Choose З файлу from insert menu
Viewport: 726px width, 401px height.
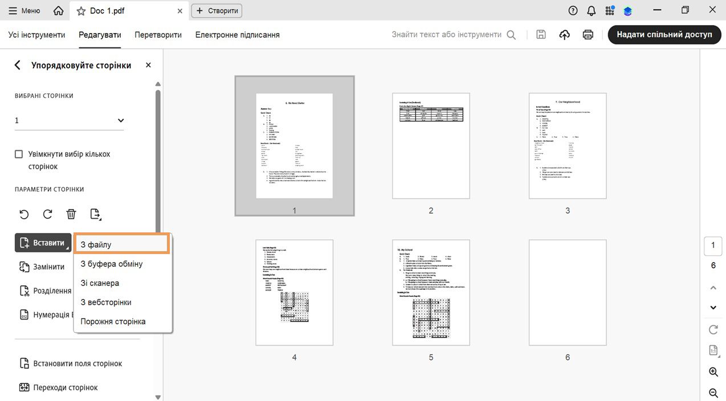pyautogui.click(x=122, y=244)
